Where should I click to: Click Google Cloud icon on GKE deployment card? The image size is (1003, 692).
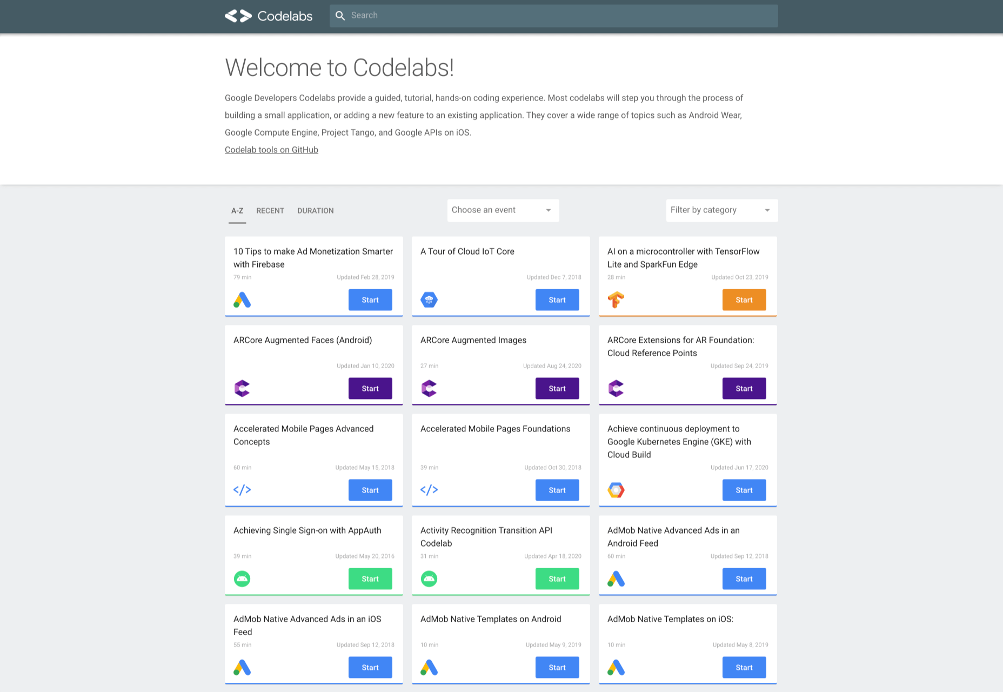pos(616,490)
